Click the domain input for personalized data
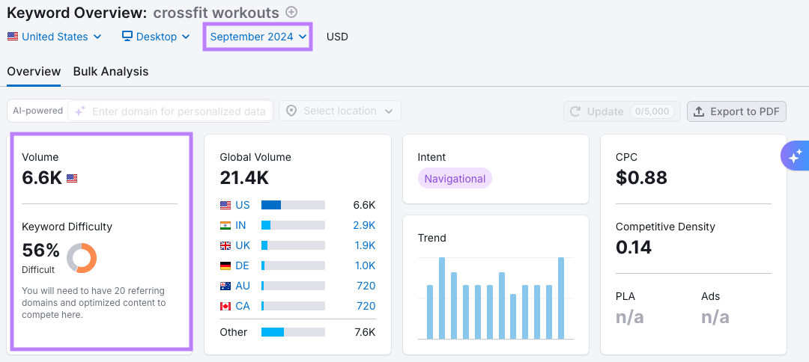Screen dimensions: 809x362 coord(178,111)
